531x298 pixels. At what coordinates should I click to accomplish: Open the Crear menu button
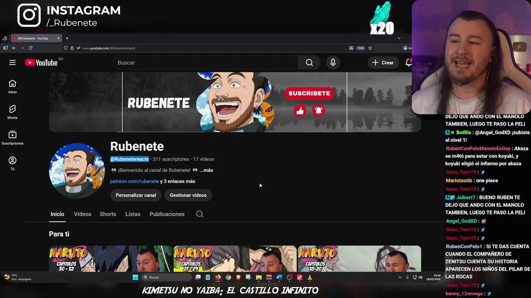[383, 62]
